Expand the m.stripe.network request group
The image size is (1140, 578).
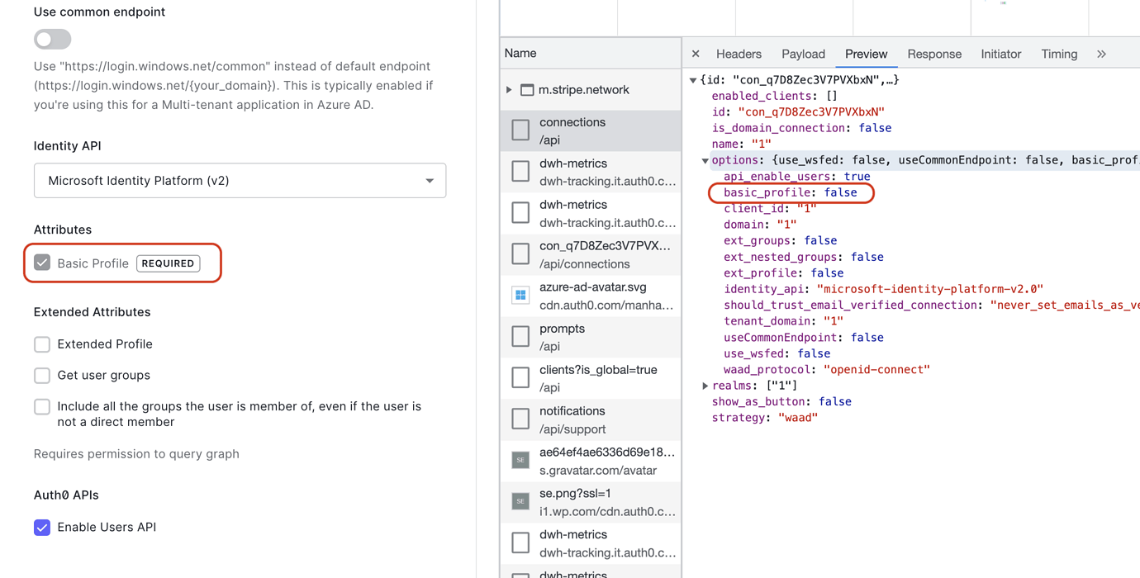[x=508, y=91]
